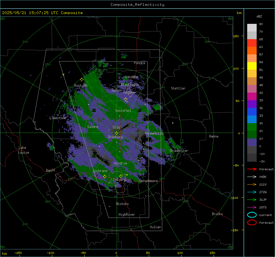Click the Vulcan map label
Image resolution: width=275 pixels, height=257 pixels.
[156, 227]
